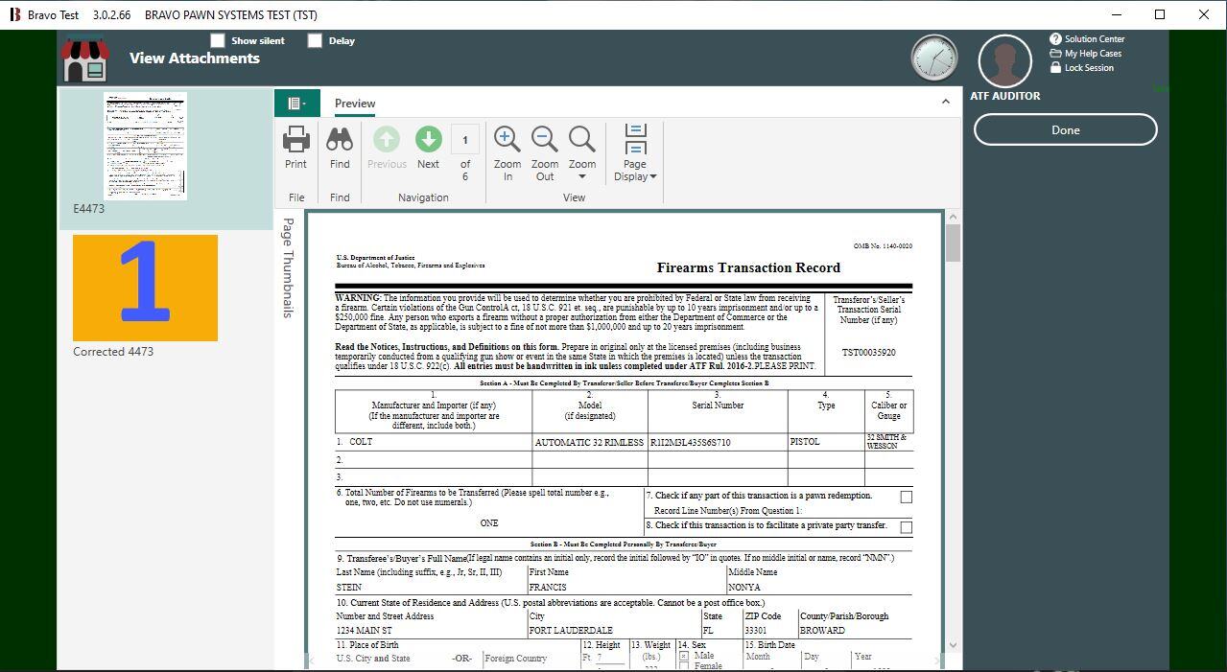Go to Next page with green arrow
The image size is (1227, 672).
(x=428, y=148)
